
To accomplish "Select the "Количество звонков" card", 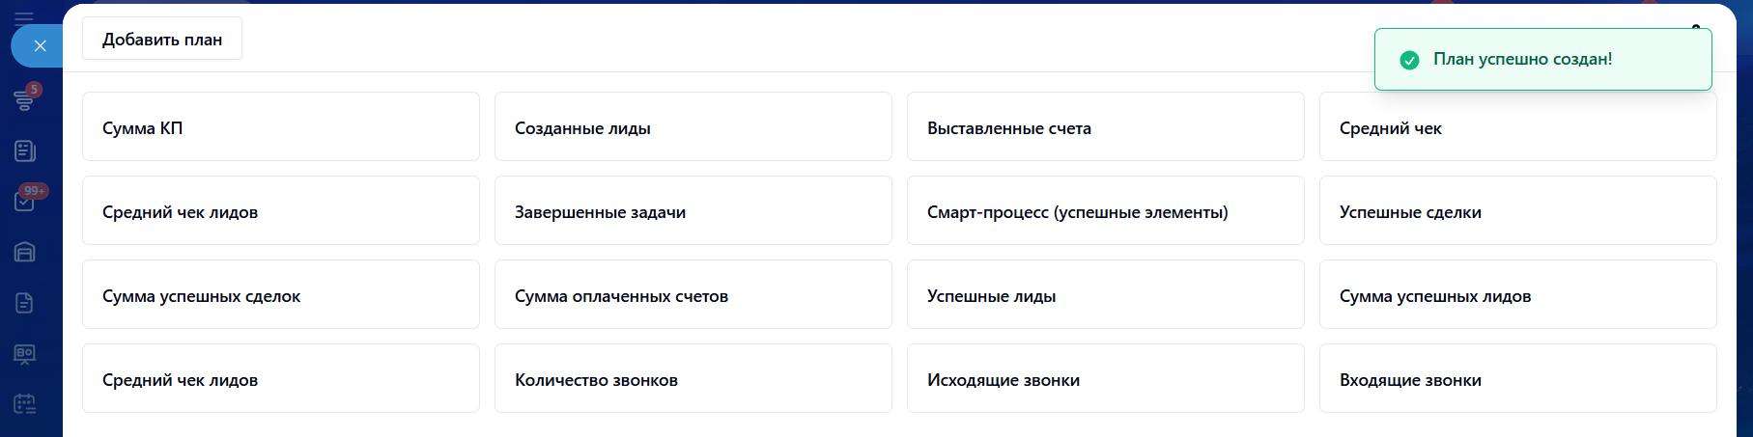I will pos(693,378).
